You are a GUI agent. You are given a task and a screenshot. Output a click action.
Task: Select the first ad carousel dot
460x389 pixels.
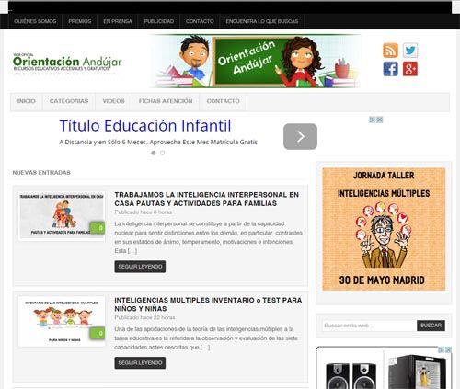(154, 153)
